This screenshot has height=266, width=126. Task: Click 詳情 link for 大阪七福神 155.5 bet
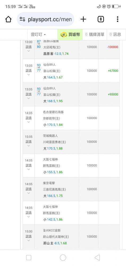28,165
